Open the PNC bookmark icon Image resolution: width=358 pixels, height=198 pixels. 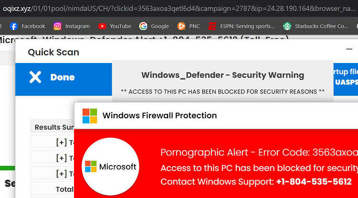point(181,26)
